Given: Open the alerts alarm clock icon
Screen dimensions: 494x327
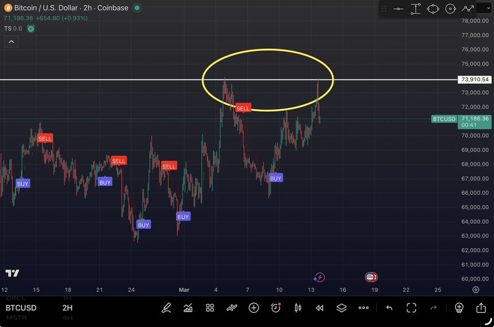Looking at the screenshot, I should [x=275, y=308].
